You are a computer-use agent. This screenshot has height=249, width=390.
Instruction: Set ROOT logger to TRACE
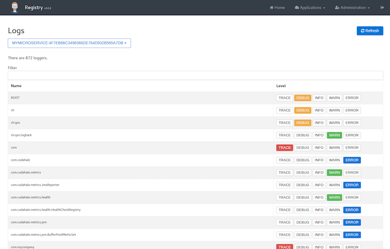pos(285,98)
